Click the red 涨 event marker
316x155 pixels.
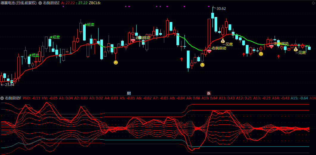[x=209, y=93]
